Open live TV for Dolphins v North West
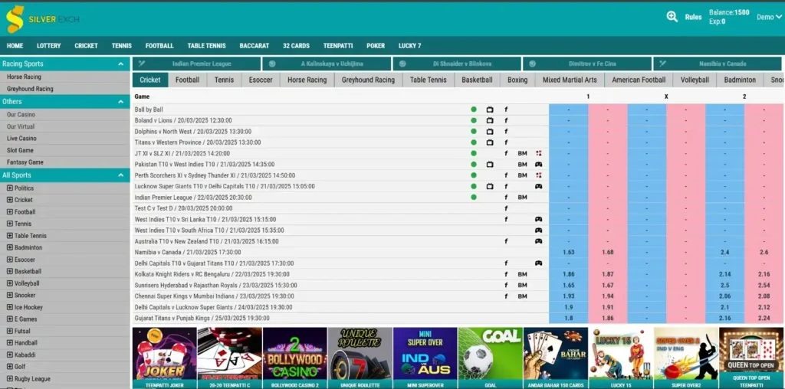Screen dimensions: 785x389 pyautogui.click(x=490, y=132)
